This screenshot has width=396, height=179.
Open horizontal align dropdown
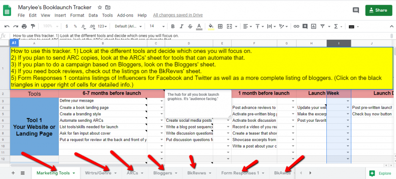pos(247,26)
